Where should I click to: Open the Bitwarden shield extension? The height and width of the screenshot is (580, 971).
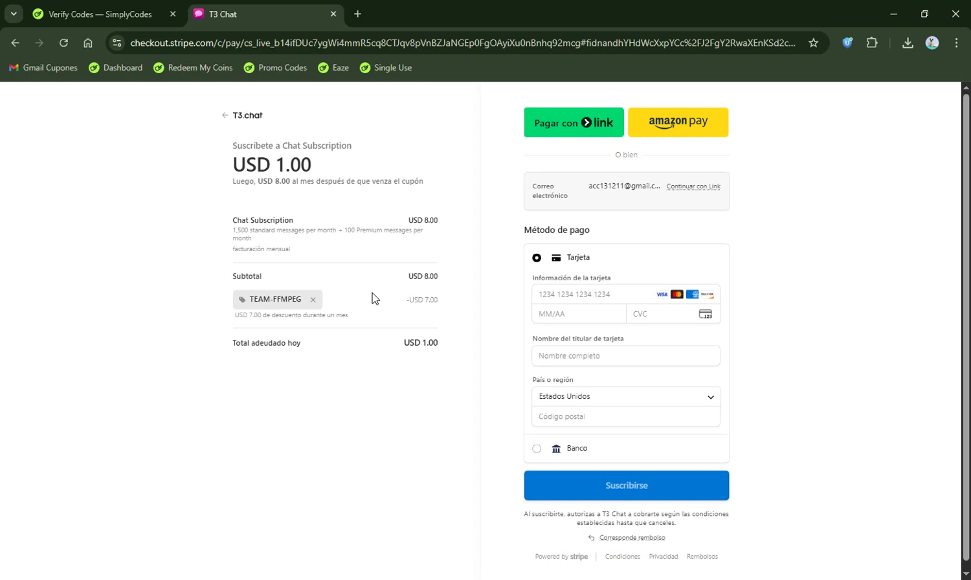point(847,43)
